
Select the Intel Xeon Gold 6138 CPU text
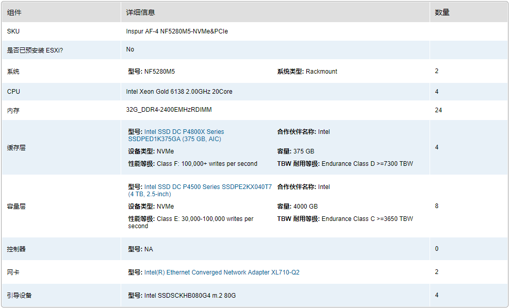[x=179, y=92]
